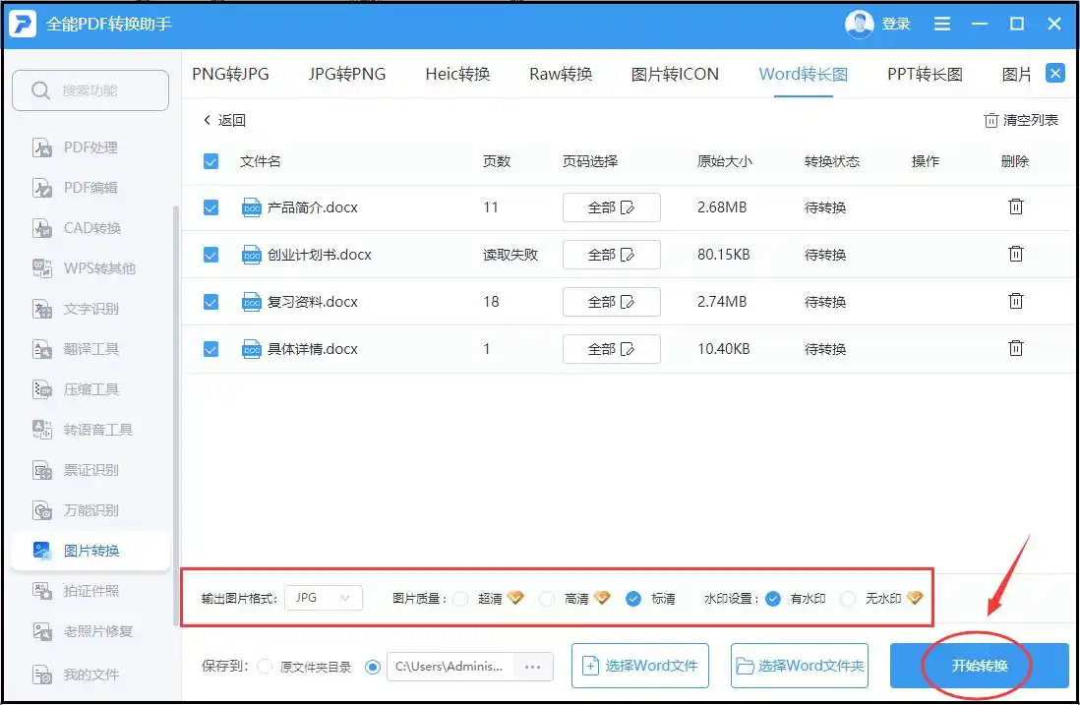Open the save path browse ellipsis
The width and height of the screenshot is (1080, 705).
tap(532, 667)
